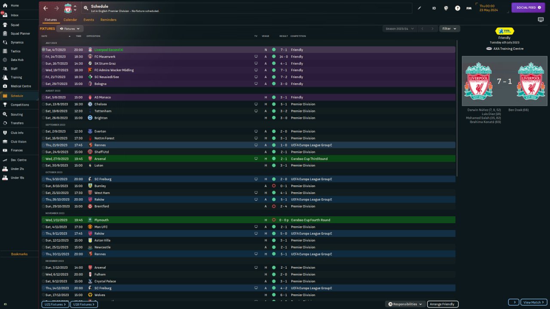Open the Squad Planner icon

[x=5, y=33]
